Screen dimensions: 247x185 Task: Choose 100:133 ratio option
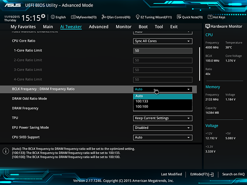[x=163, y=101]
